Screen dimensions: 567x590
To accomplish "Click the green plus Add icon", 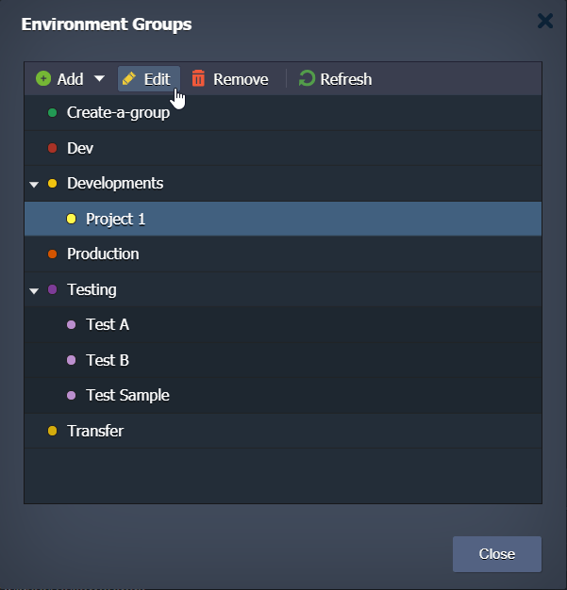I will [x=43, y=79].
